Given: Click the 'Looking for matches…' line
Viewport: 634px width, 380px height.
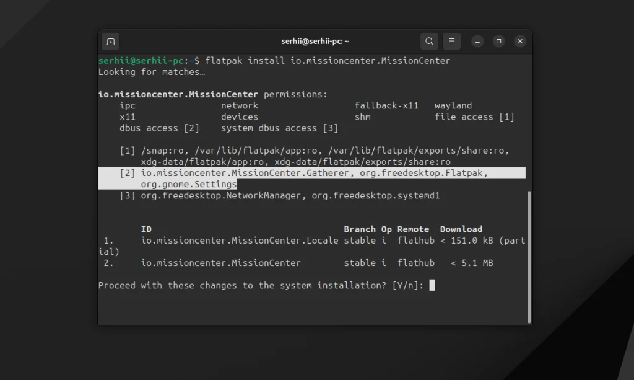Looking at the screenshot, I should point(152,72).
